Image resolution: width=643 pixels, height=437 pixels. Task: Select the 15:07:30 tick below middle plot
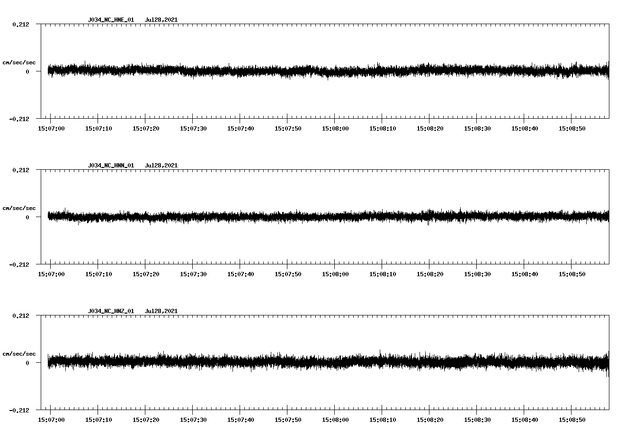tap(193, 273)
